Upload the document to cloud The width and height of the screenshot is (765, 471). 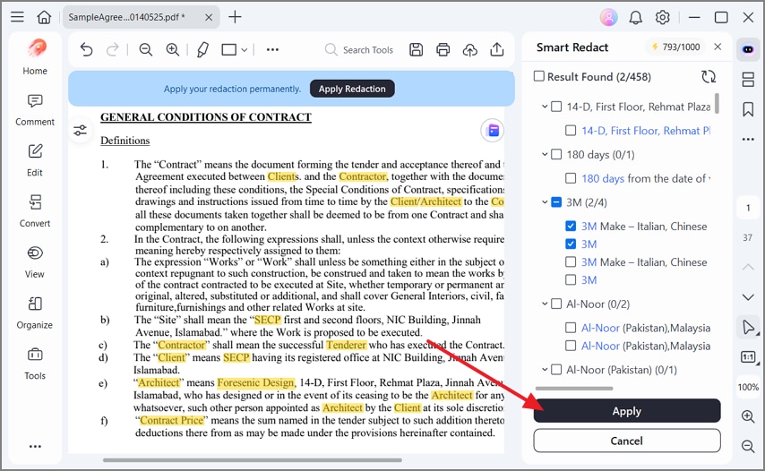469,50
